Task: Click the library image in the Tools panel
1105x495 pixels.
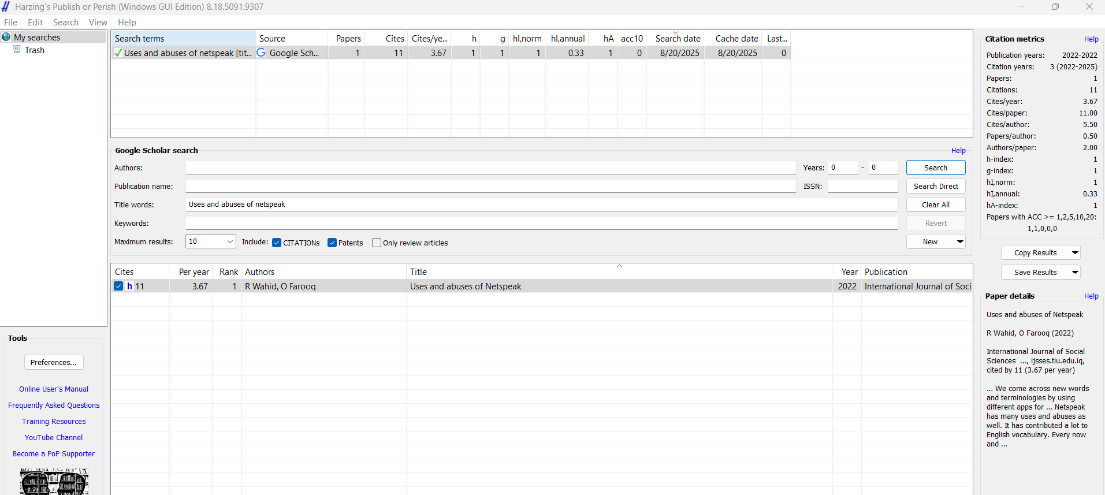Action: coord(54,482)
